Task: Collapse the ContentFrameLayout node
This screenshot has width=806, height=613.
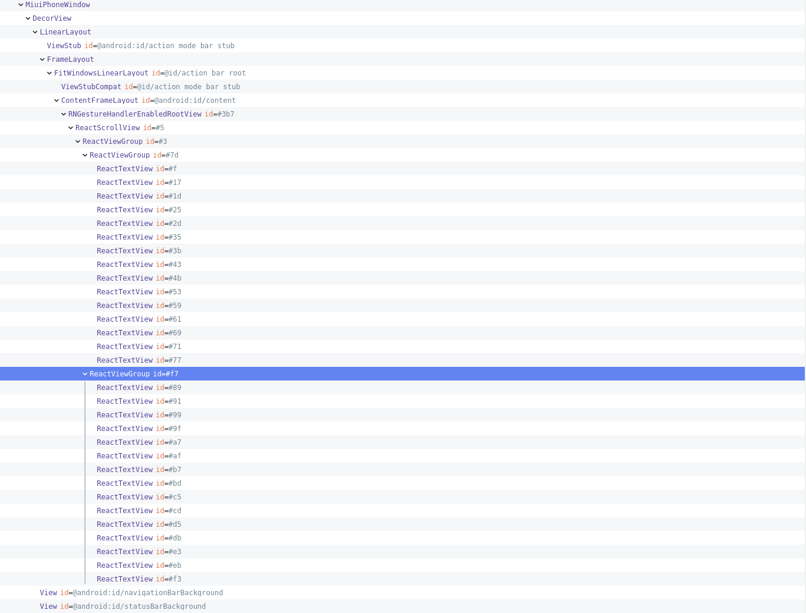Action: click(x=56, y=100)
